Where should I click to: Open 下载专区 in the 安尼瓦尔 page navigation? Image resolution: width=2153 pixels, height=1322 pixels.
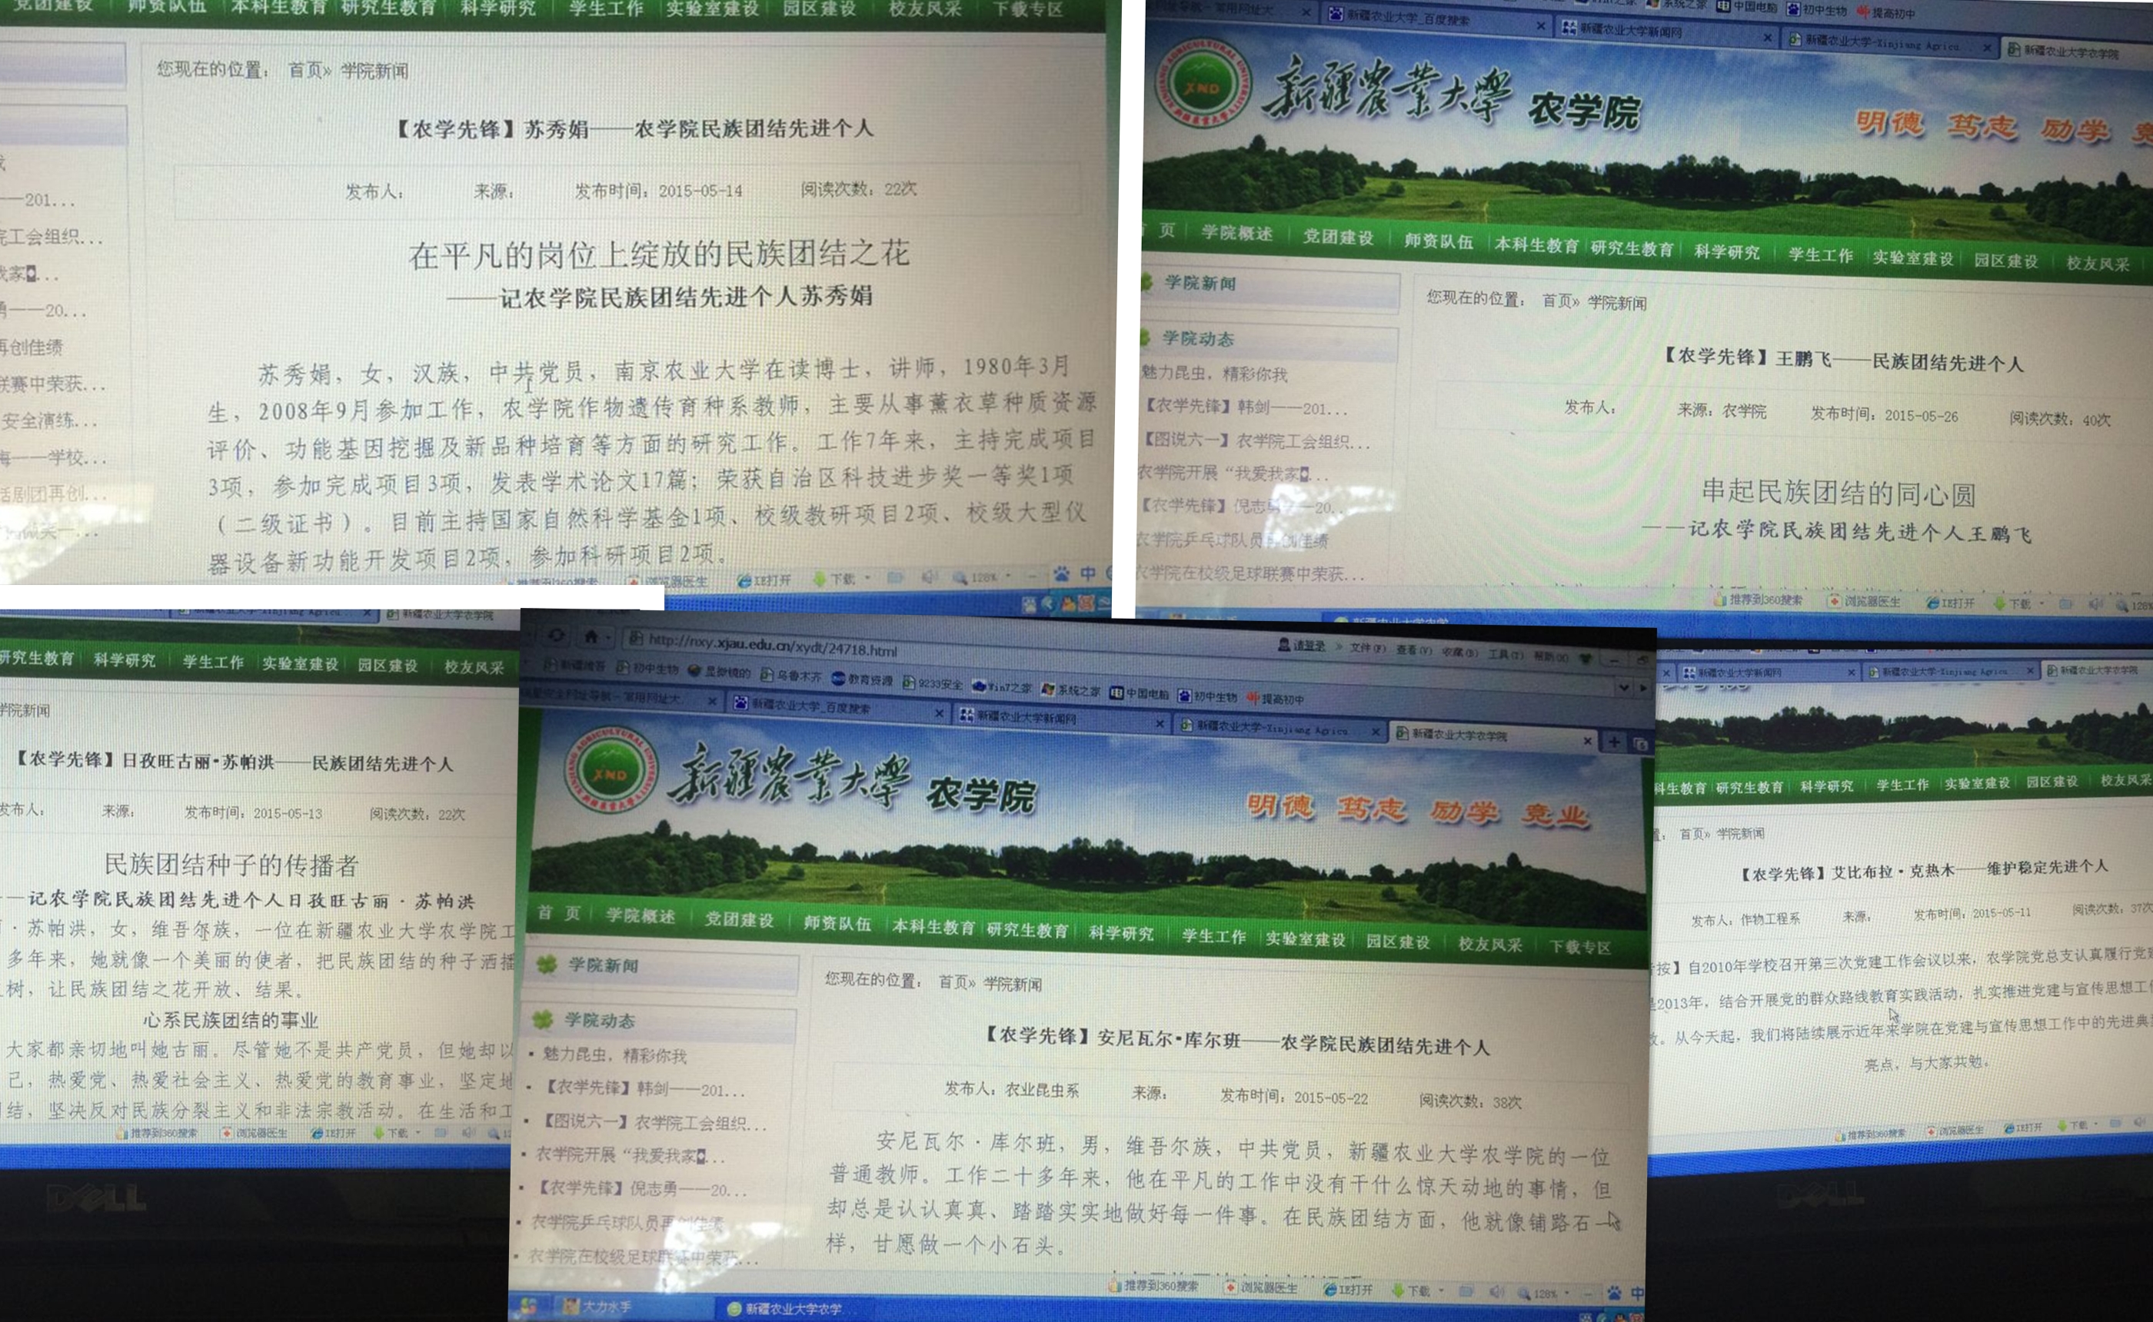(x=1580, y=946)
